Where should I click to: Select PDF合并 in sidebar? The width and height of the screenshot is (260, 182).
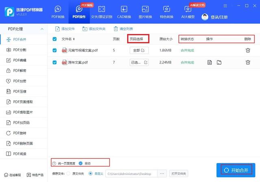pos(24,39)
